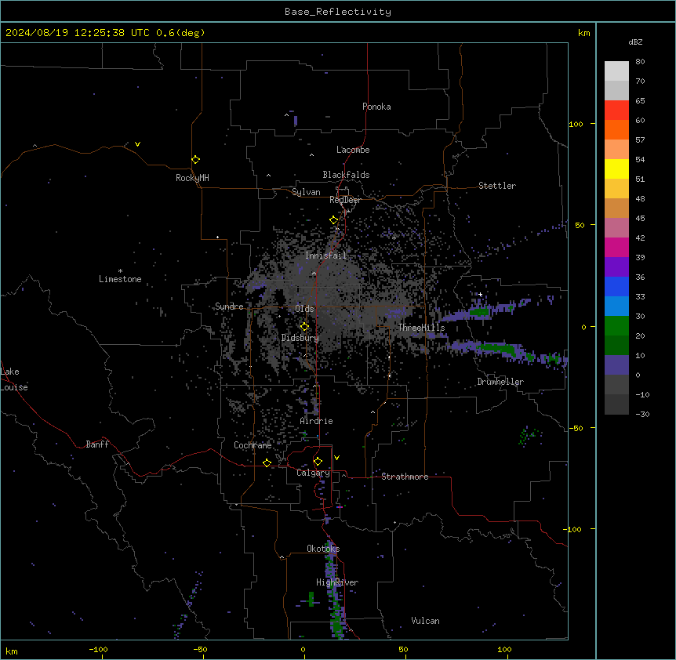Select the yellow 54-51 dBZ legend swatch
The image size is (676, 660).
(x=616, y=169)
